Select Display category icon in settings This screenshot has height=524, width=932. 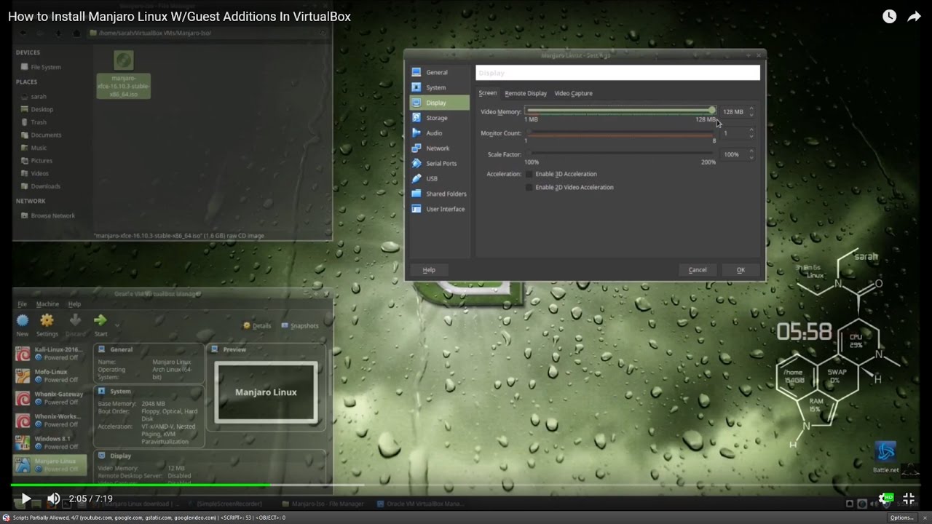coord(416,103)
